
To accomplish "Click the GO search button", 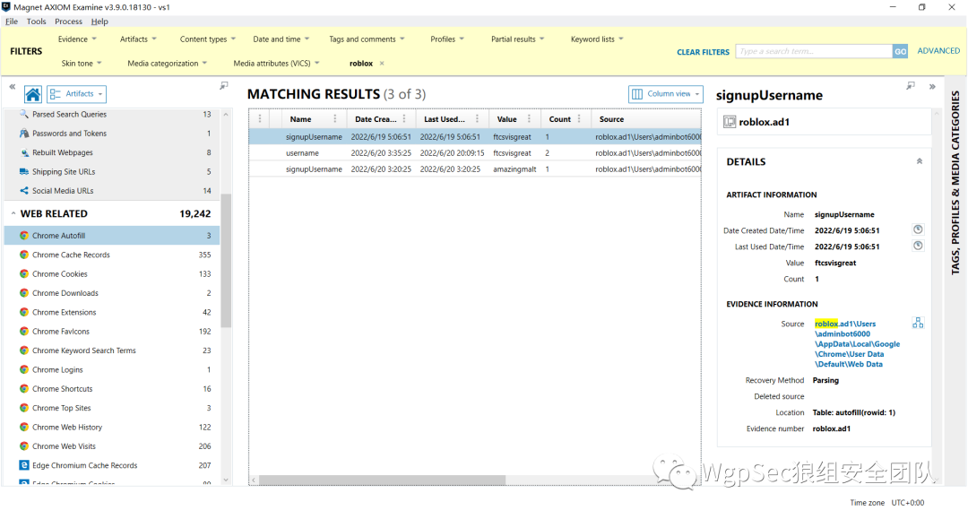I will 901,51.
